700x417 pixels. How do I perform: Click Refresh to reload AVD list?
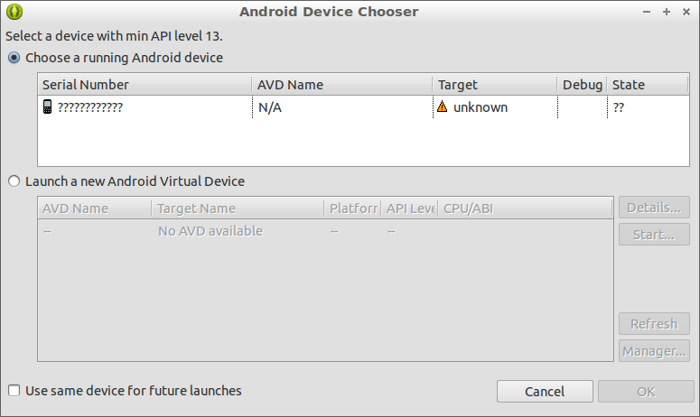(x=654, y=324)
